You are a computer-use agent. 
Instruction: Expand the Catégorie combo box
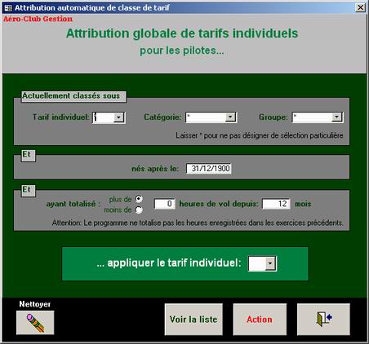pyautogui.click(x=230, y=117)
